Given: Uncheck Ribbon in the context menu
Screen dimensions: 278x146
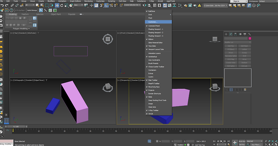Looking at the screenshot, I should pyautogui.click(x=152, y=39).
